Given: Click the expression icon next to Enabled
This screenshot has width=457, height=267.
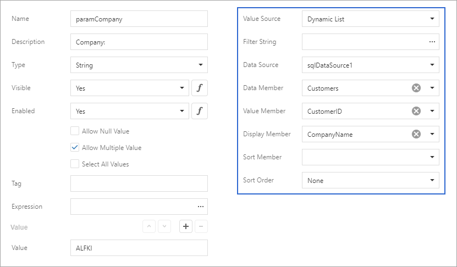Looking at the screenshot, I should point(200,111).
